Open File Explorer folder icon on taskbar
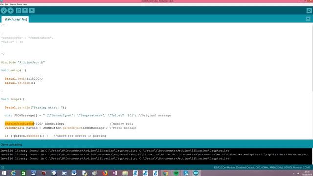 (x=125, y=173)
